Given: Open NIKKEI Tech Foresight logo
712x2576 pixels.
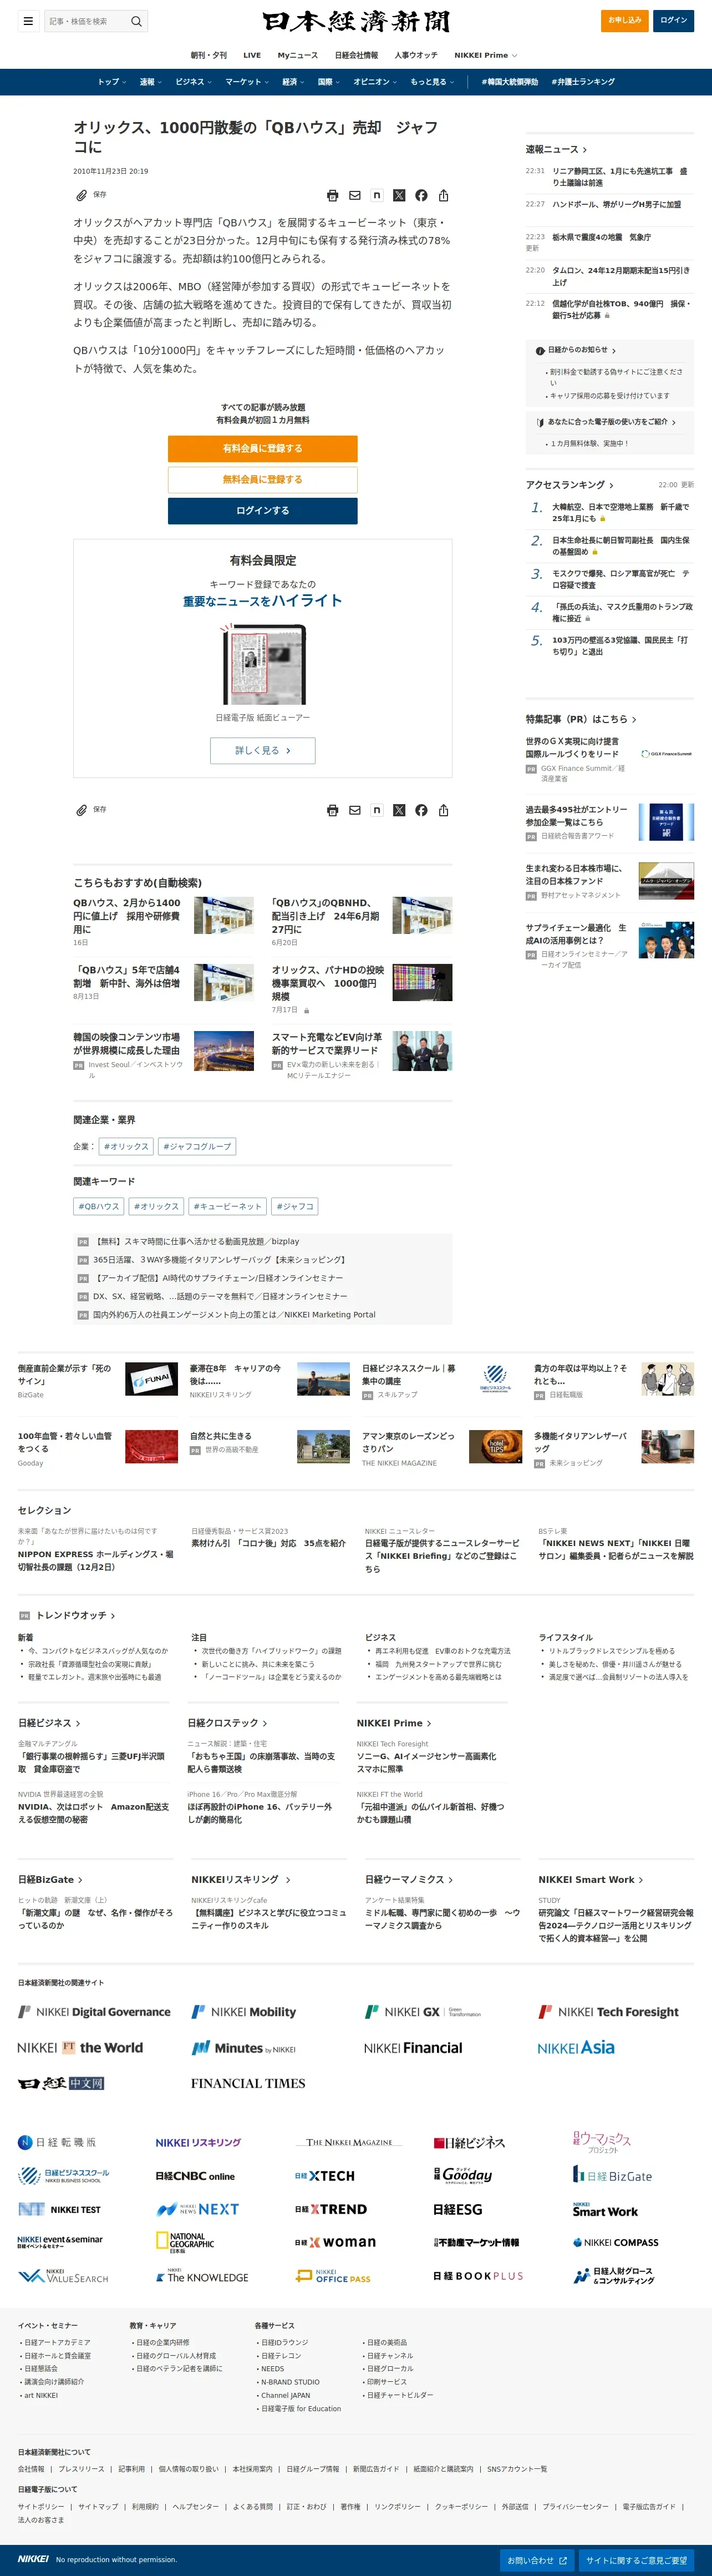Looking at the screenshot, I should tap(608, 2012).
